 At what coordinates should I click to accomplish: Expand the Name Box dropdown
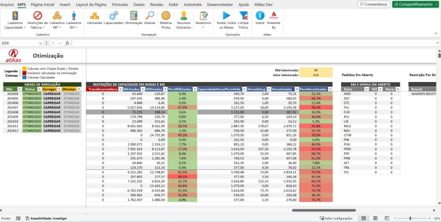(40, 43)
